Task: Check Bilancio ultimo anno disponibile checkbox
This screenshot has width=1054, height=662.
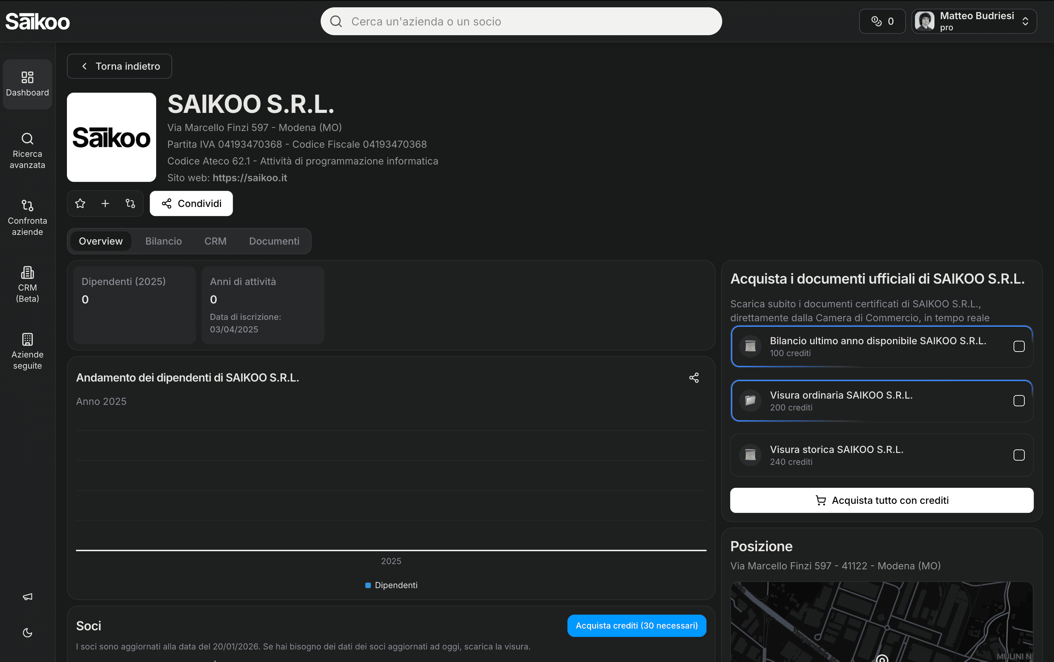Action: point(1019,347)
